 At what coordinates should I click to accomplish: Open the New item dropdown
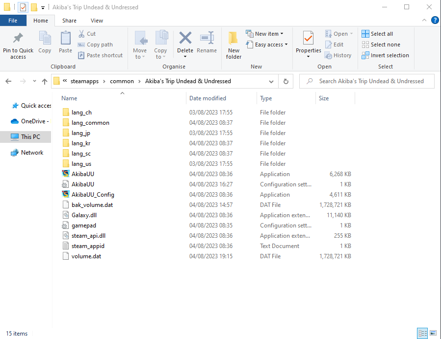pyautogui.click(x=264, y=34)
